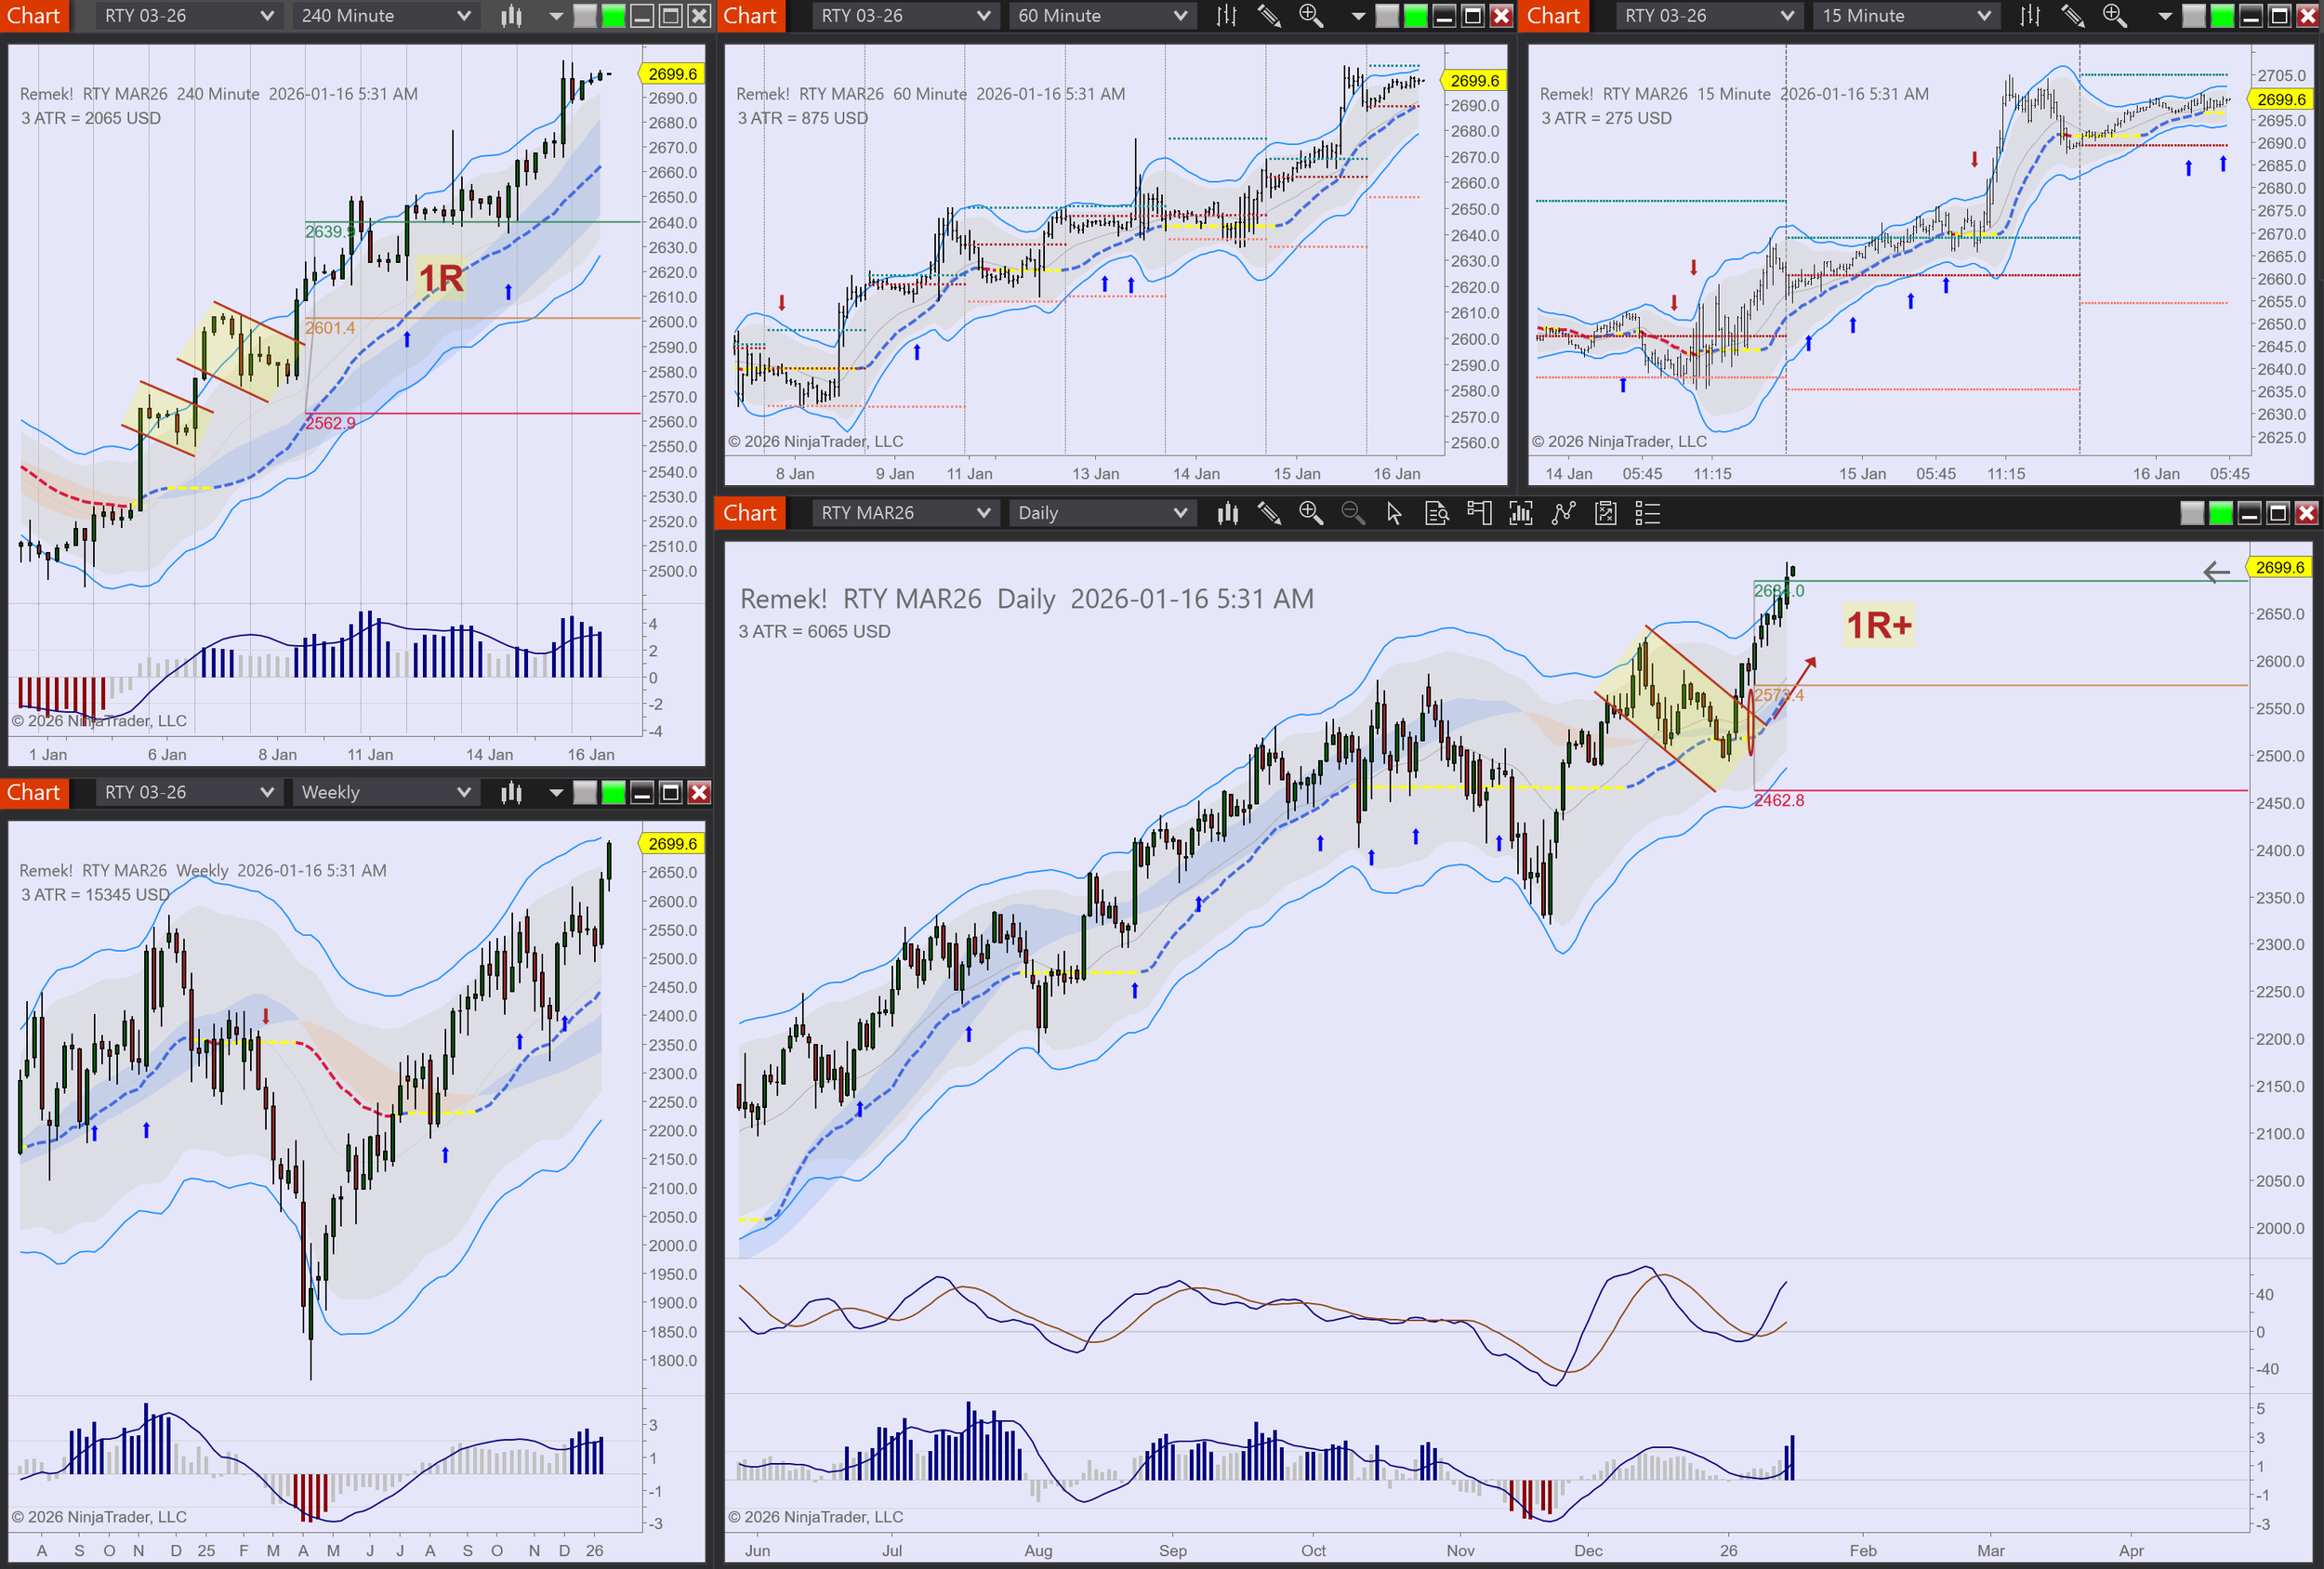Select drawing tools pencil in Daily chart

pyautogui.click(x=1269, y=513)
